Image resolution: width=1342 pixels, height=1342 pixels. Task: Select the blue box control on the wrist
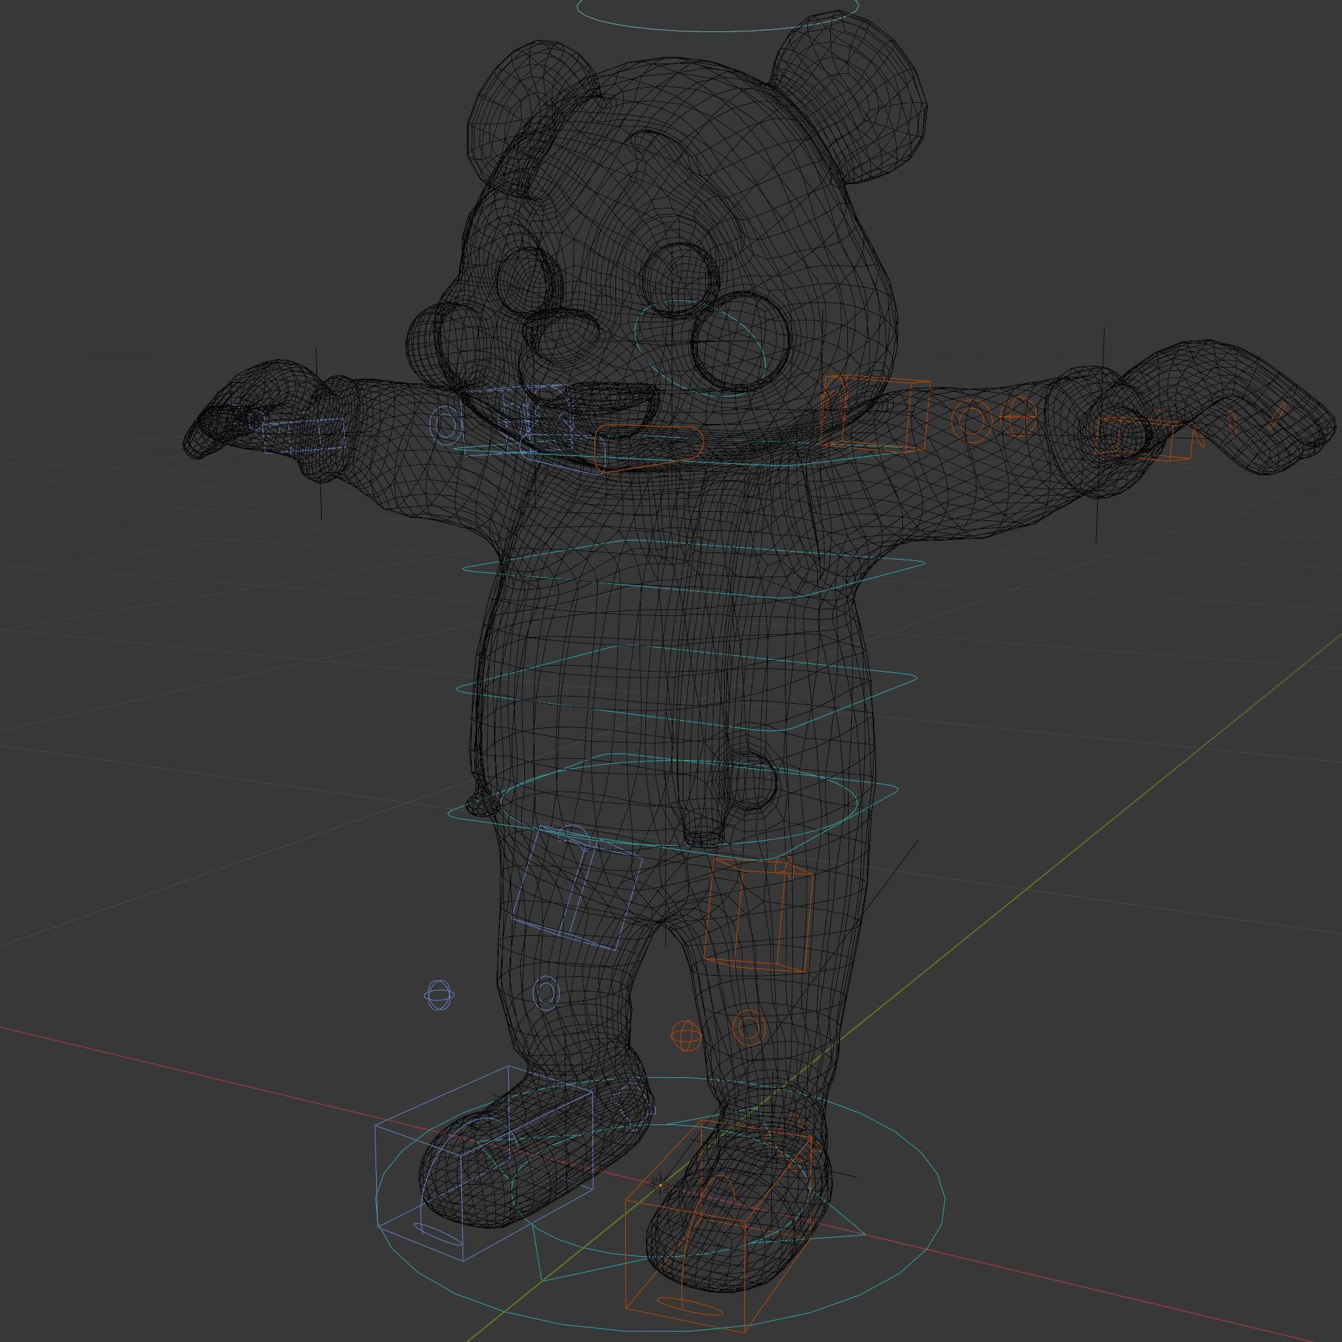tap(304, 436)
